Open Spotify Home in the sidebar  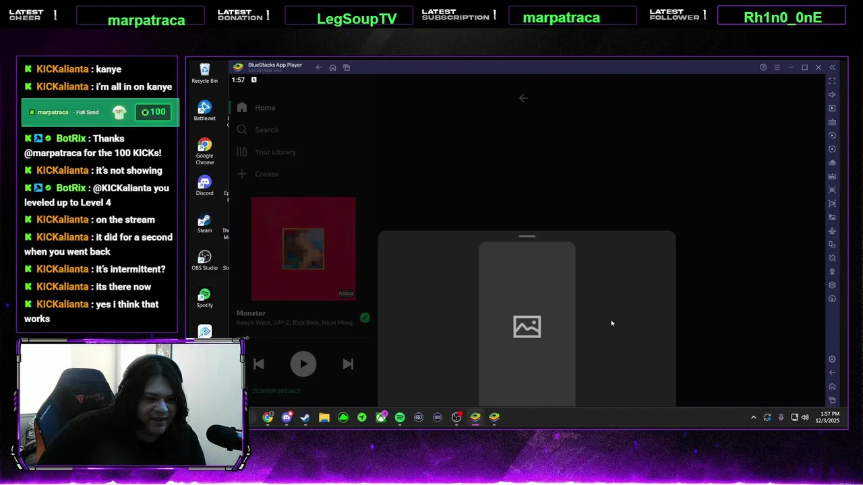click(x=256, y=108)
